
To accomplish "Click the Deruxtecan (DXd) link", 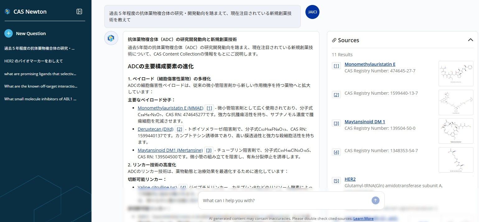I will (156, 129).
